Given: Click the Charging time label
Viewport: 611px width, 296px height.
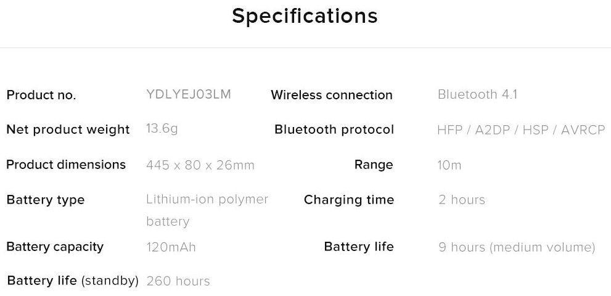Looking at the screenshot, I should 348,200.
